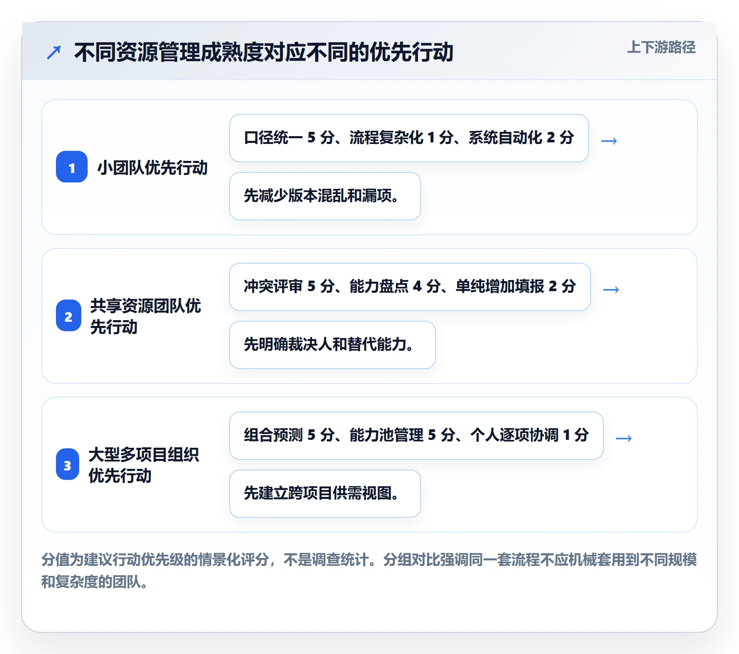Screen dimensions: 739x654
Task: Click the number 2 badge
Action: click(x=69, y=316)
